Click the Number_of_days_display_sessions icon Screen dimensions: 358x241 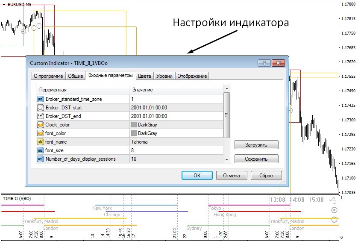tap(40, 159)
